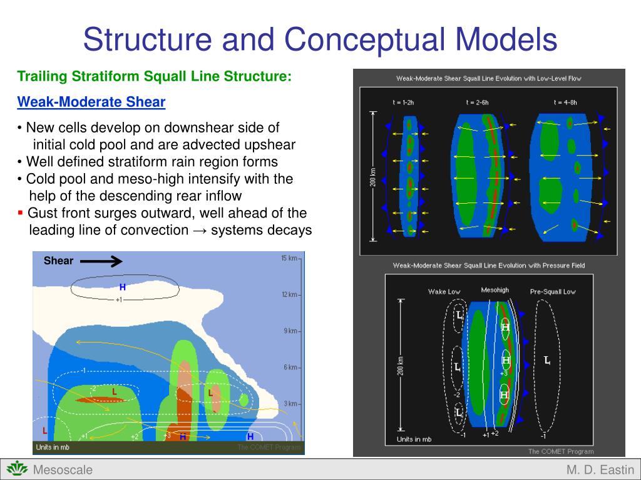The height and width of the screenshot is (480, 641).
Task: Click the Mesohigh label
Action: click(x=495, y=290)
